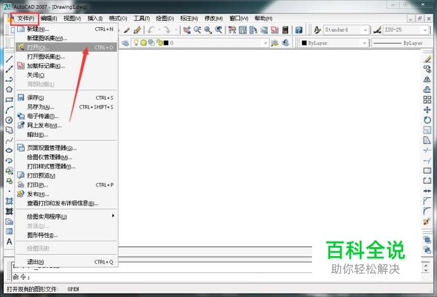The height and width of the screenshot is (297, 437).
Task: Click the command window scrollbar arrows
Action: (x=426, y=267)
